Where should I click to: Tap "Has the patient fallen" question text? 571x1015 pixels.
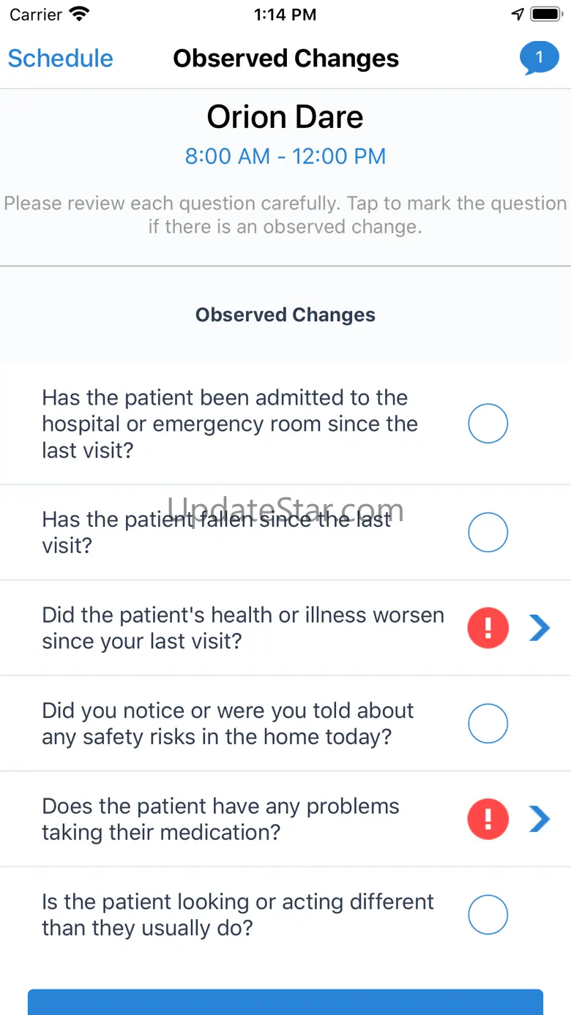(216, 532)
